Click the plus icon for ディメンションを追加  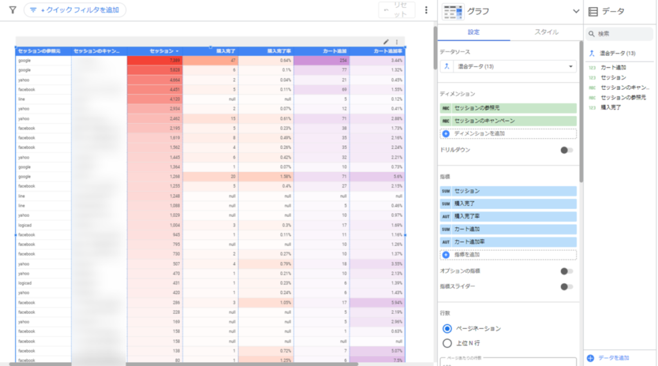coord(446,134)
